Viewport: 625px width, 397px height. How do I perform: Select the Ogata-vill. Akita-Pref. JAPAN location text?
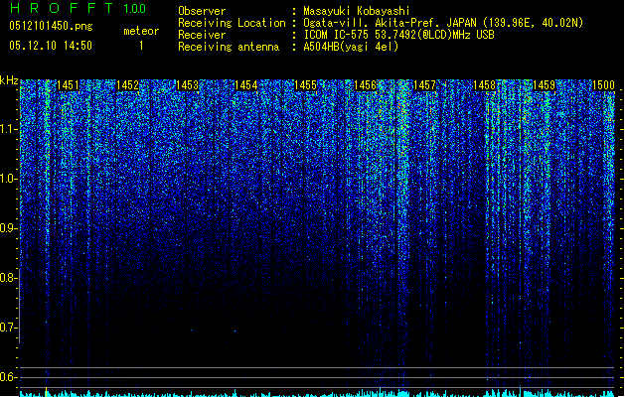[443, 23]
